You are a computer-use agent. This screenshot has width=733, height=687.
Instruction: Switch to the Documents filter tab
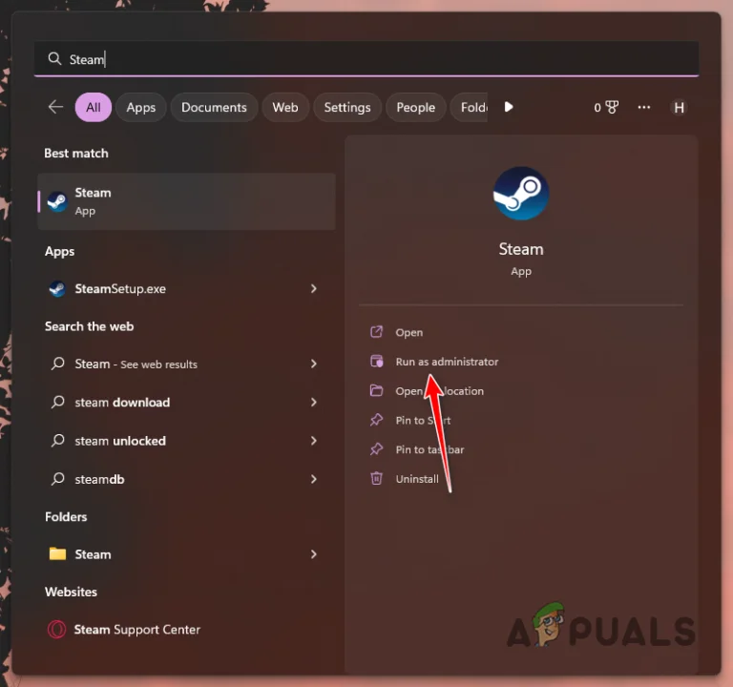(x=214, y=108)
